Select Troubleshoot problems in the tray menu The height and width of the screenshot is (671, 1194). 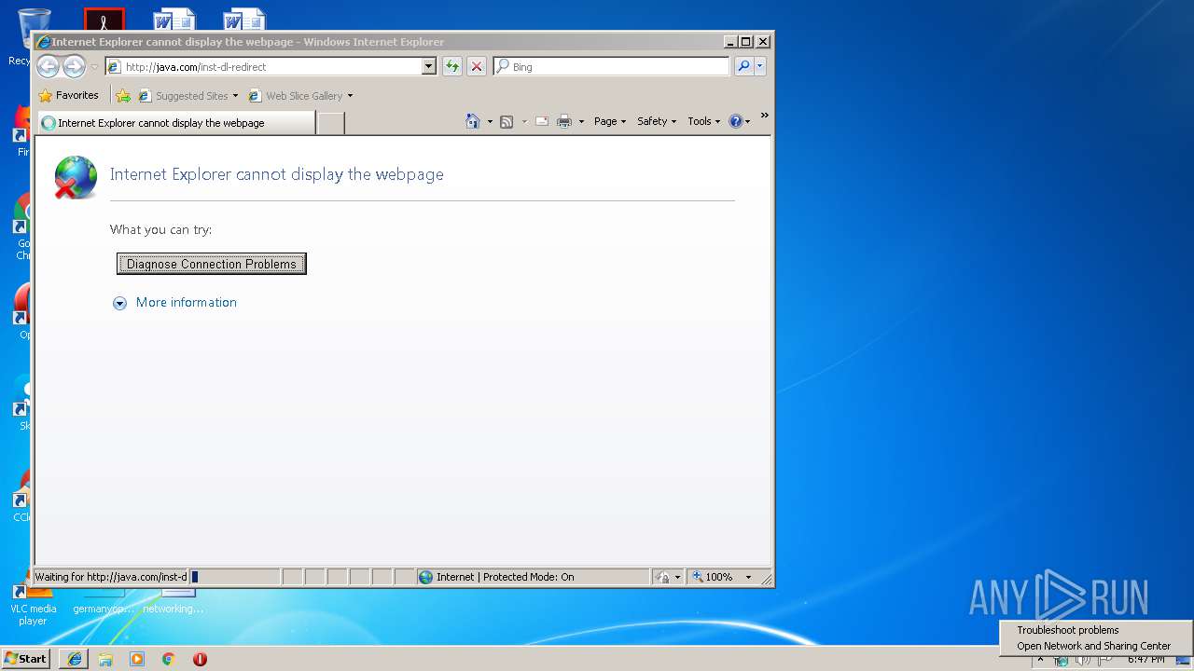coord(1068,630)
